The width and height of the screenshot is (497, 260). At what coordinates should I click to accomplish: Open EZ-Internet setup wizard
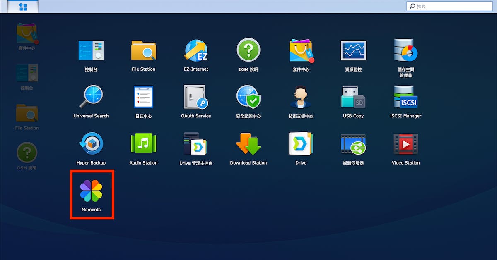coord(196,51)
